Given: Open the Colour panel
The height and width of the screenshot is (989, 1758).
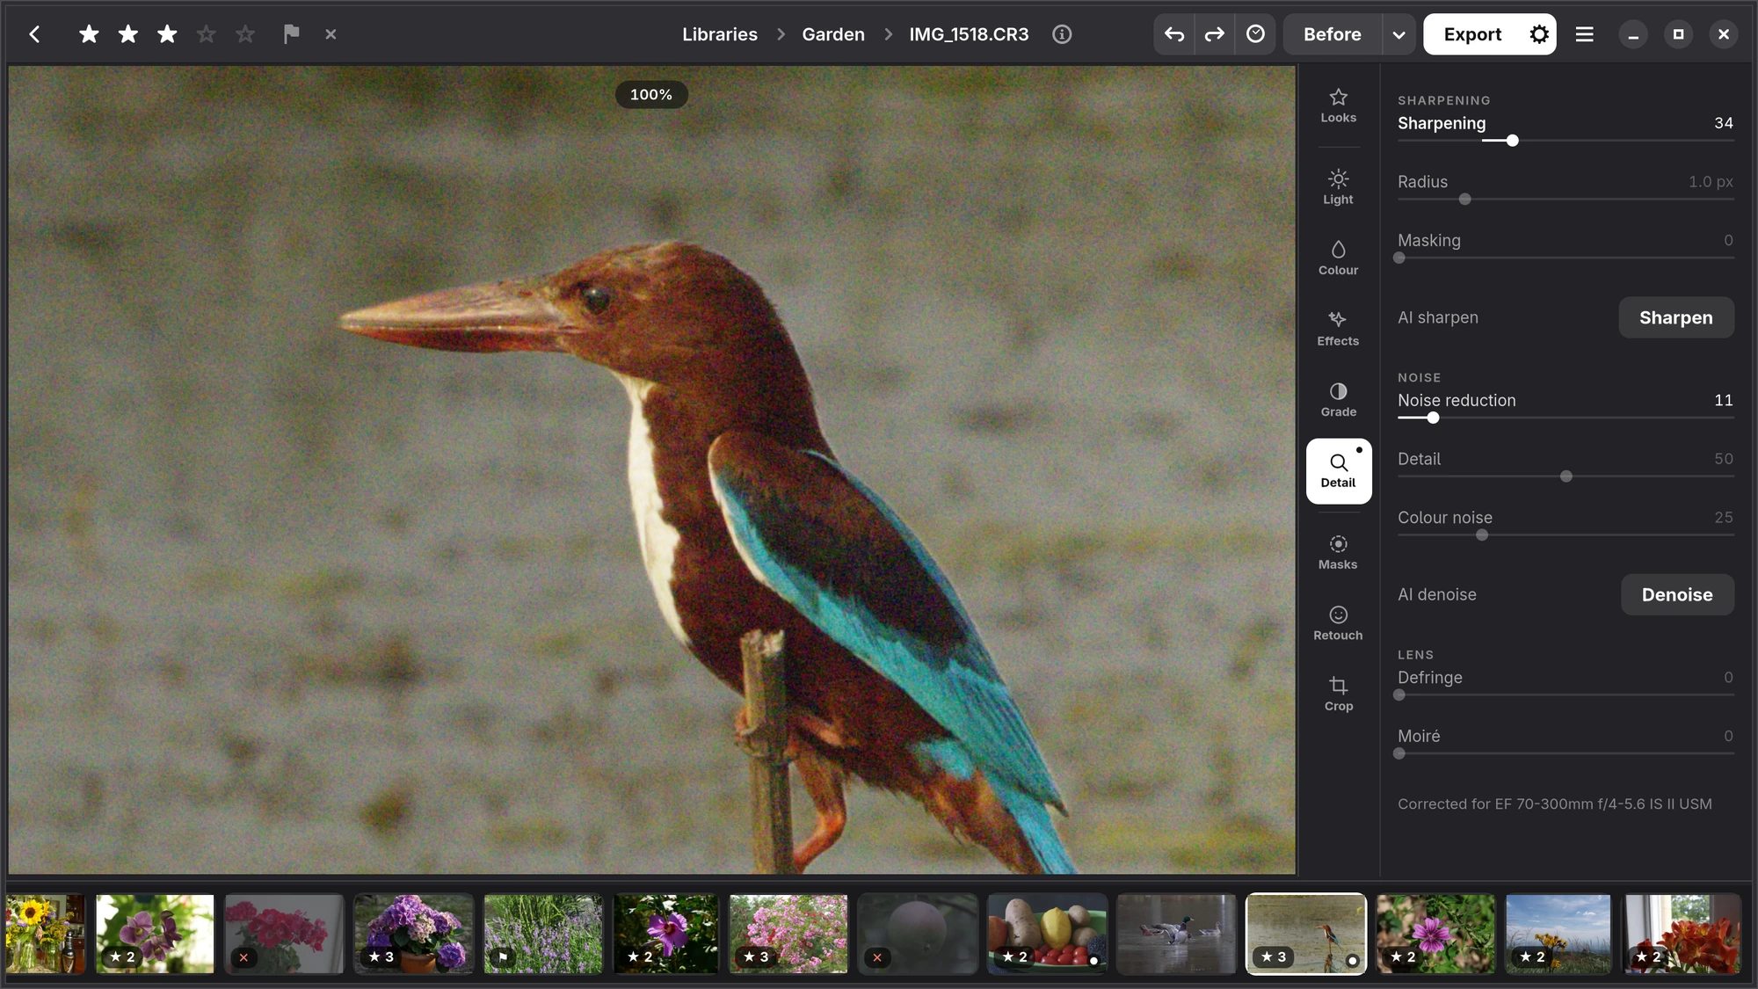Looking at the screenshot, I should (1338, 258).
